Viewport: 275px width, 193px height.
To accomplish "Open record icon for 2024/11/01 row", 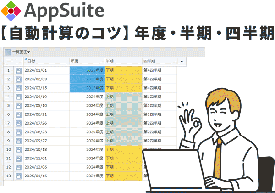I will 18,159.
